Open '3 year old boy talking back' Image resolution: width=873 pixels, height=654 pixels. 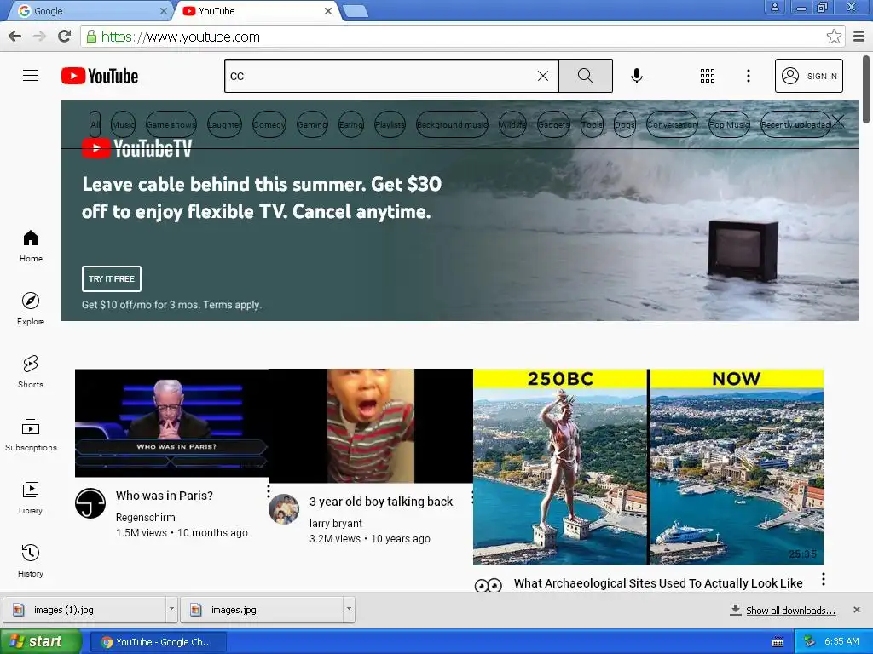tap(381, 502)
